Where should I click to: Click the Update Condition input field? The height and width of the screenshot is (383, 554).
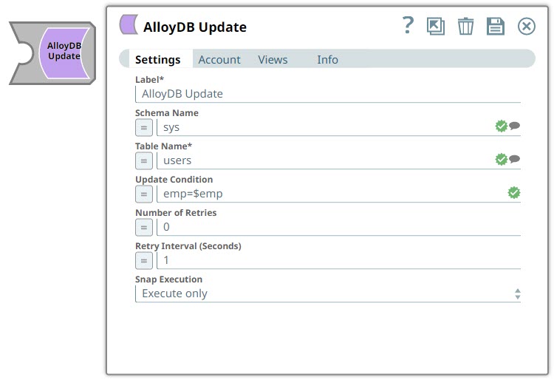click(329, 194)
